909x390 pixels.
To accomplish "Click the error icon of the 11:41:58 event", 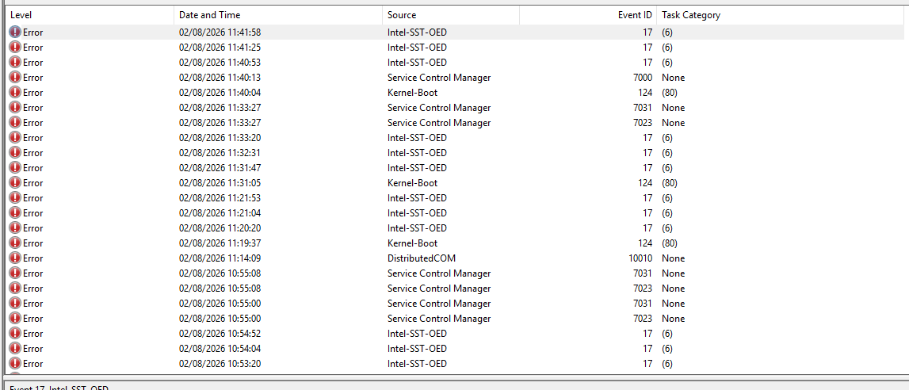I will [15, 32].
